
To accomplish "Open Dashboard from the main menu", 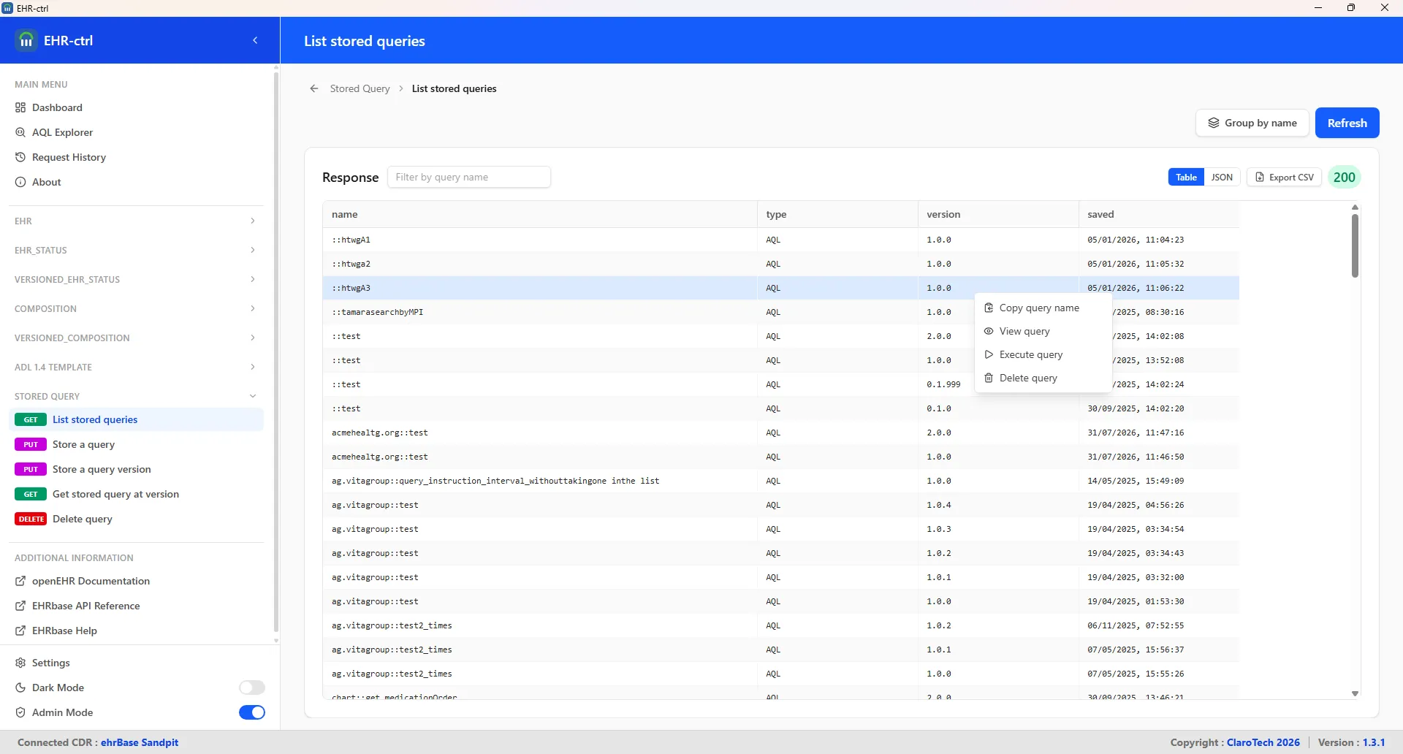I will 57,107.
